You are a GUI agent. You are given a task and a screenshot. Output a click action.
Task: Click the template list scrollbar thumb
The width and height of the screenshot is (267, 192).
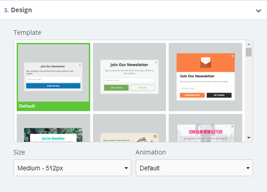coord(249,52)
